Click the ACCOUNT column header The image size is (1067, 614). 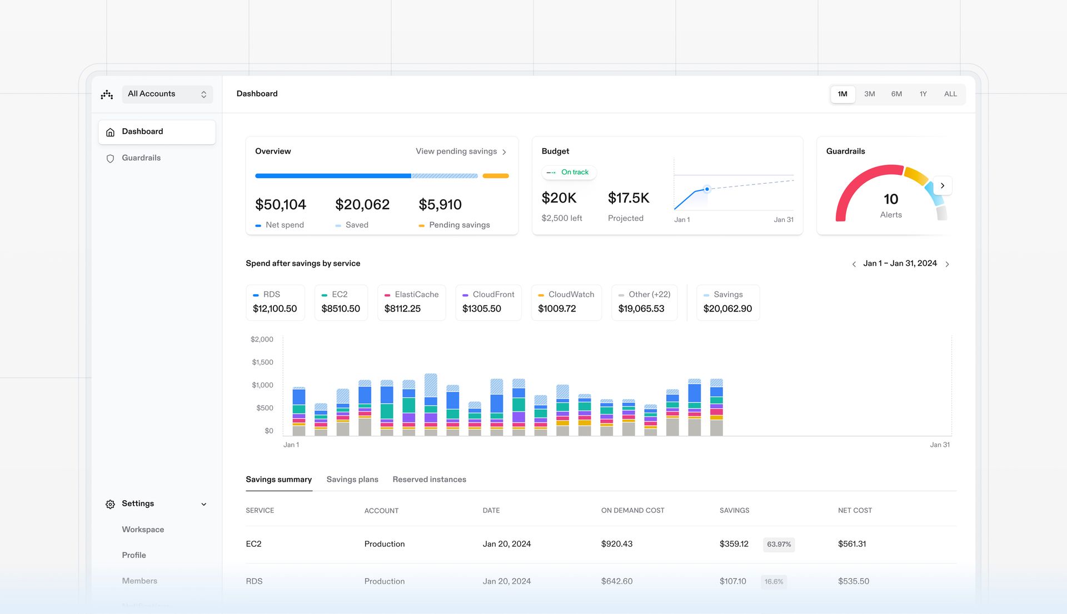381,511
